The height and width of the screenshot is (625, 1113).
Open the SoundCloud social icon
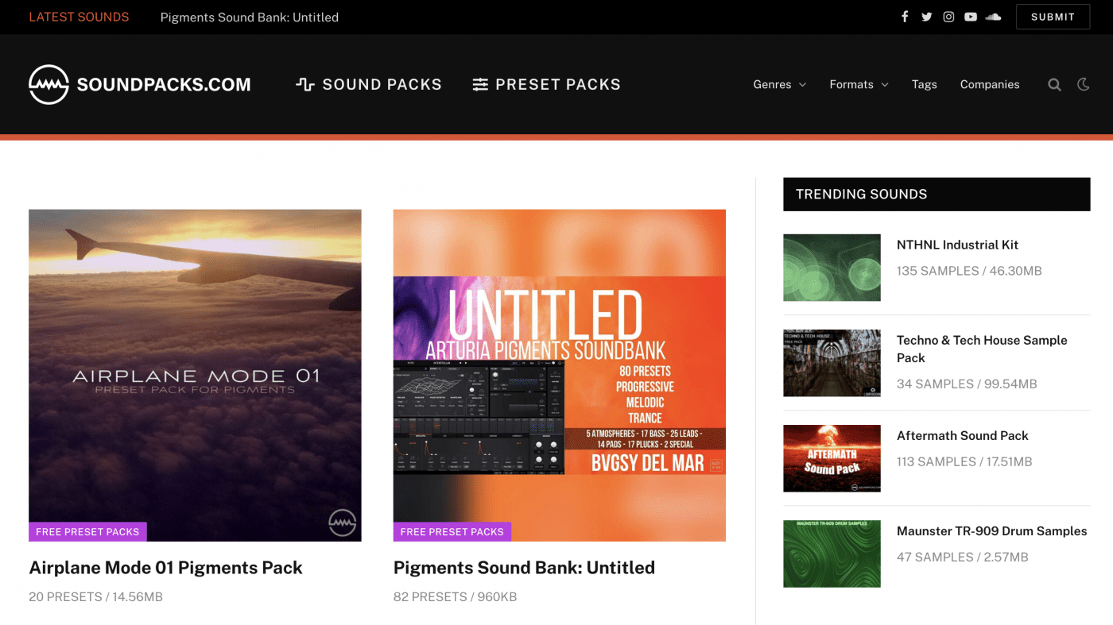(x=993, y=17)
